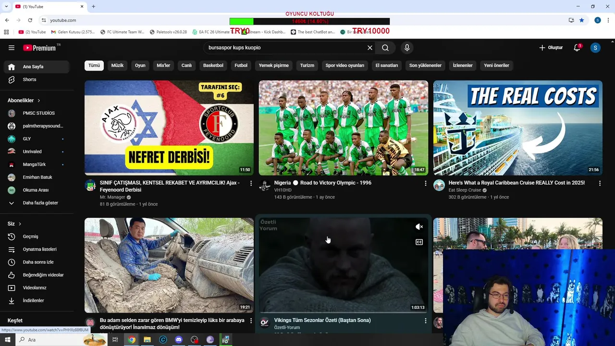Open options menu for Vikings Tüm Sezonlar video
The width and height of the screenshot is (615, 346).
(x=425, y=321)
